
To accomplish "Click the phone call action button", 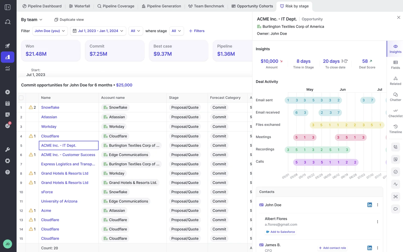I will (x=395, y=147).
